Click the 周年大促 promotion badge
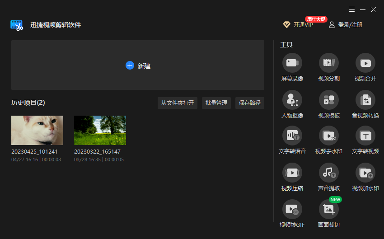 316,19
